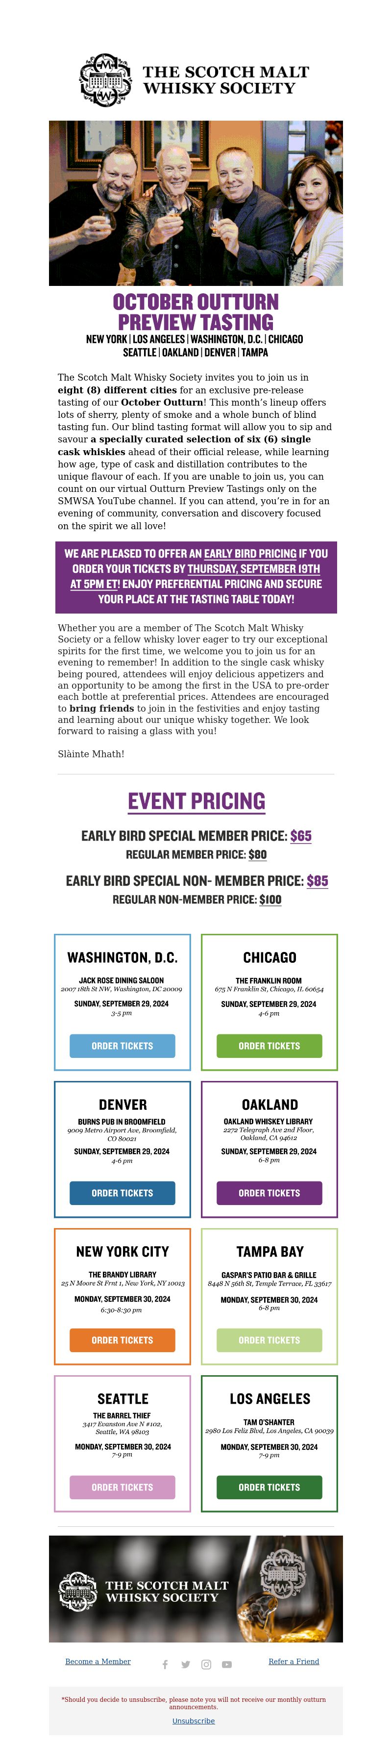Viewport: 392px width, 1745px height.
Task: Click the Event Pricing heading
Action: (196, 801)
